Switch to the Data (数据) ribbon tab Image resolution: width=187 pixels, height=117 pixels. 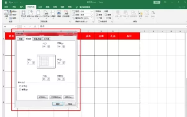click(48, 7)
